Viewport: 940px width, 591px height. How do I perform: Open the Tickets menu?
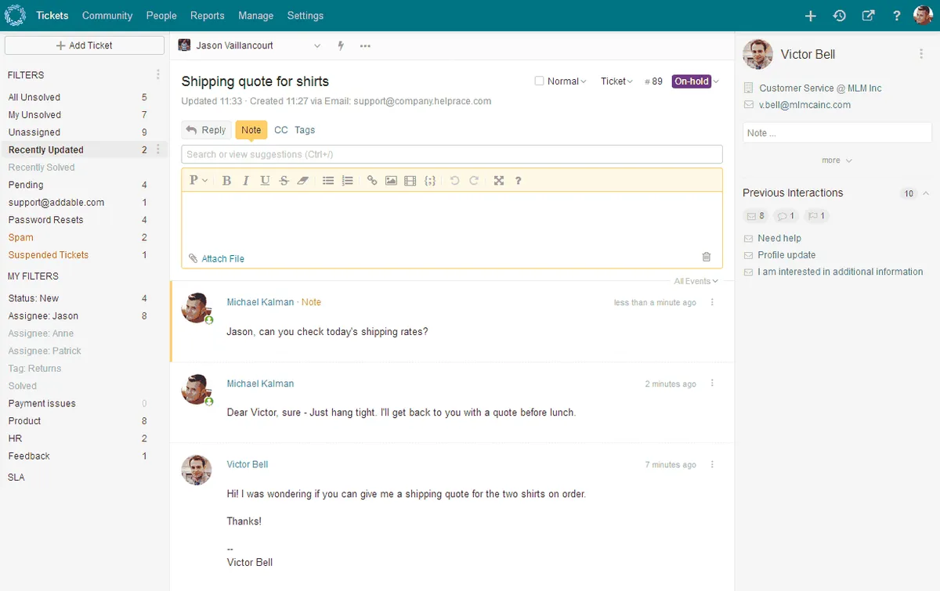tap(52, 16)
